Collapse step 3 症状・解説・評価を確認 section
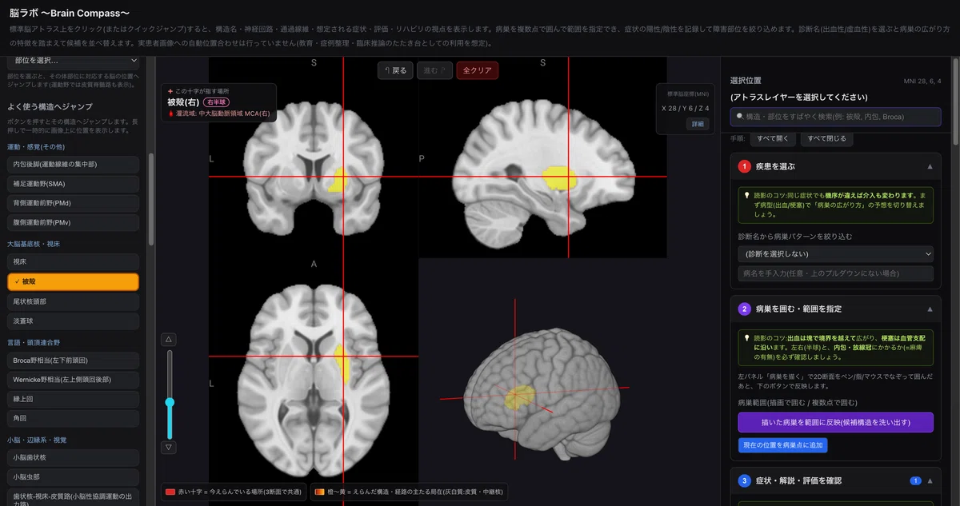This screenshot has width=960, height=506. click(x=930, y=480)
